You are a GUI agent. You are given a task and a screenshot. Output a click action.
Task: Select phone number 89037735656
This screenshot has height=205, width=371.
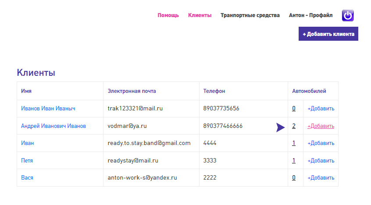pos(221,109)
